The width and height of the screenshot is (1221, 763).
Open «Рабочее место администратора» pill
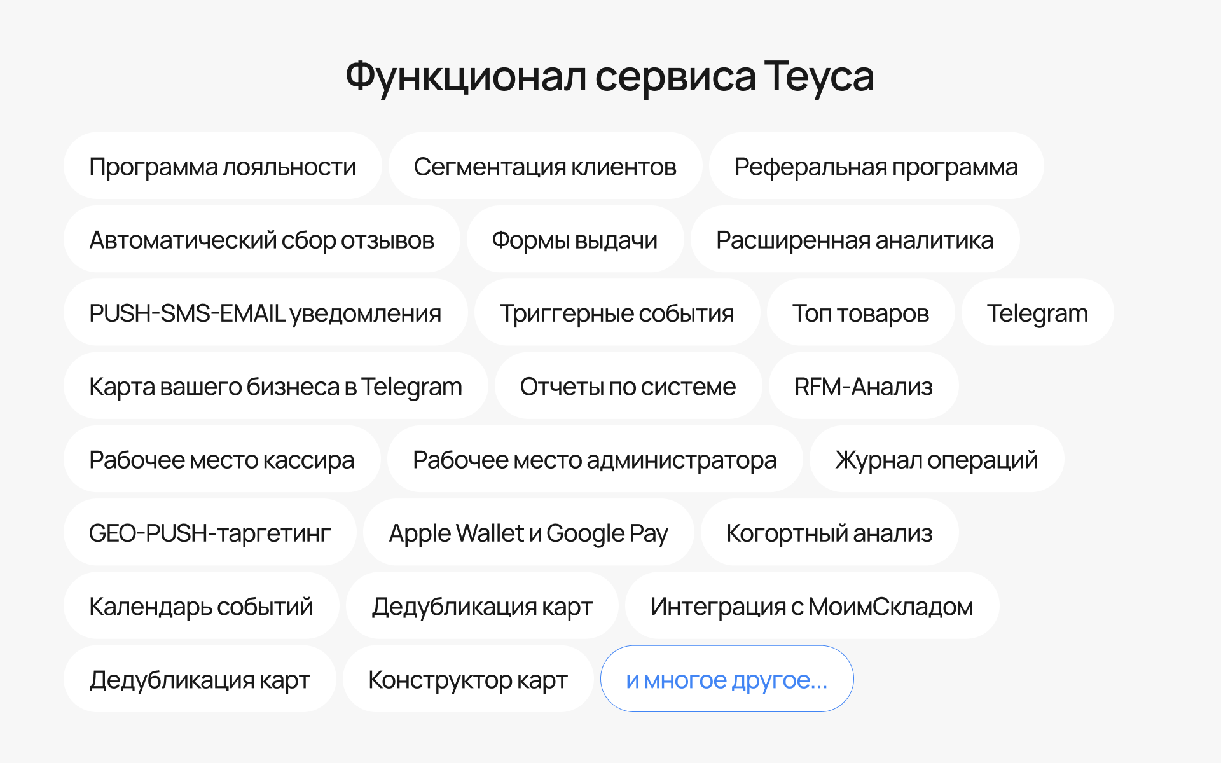tap(595, 459)
